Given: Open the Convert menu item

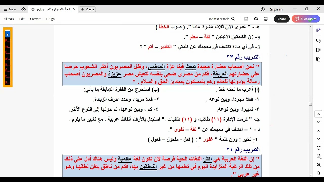Looking at the screenshot, I should click(x=35, y=19).
